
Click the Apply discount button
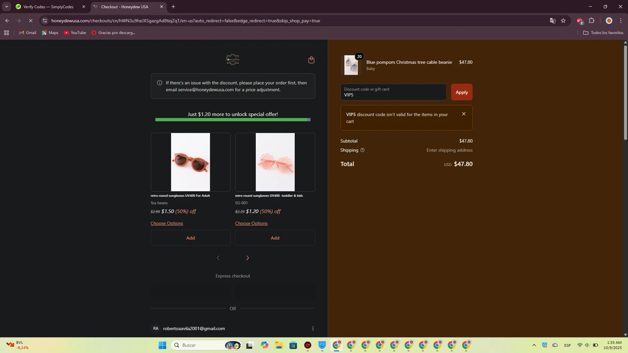pyautogui.click(x=462, y=92)
